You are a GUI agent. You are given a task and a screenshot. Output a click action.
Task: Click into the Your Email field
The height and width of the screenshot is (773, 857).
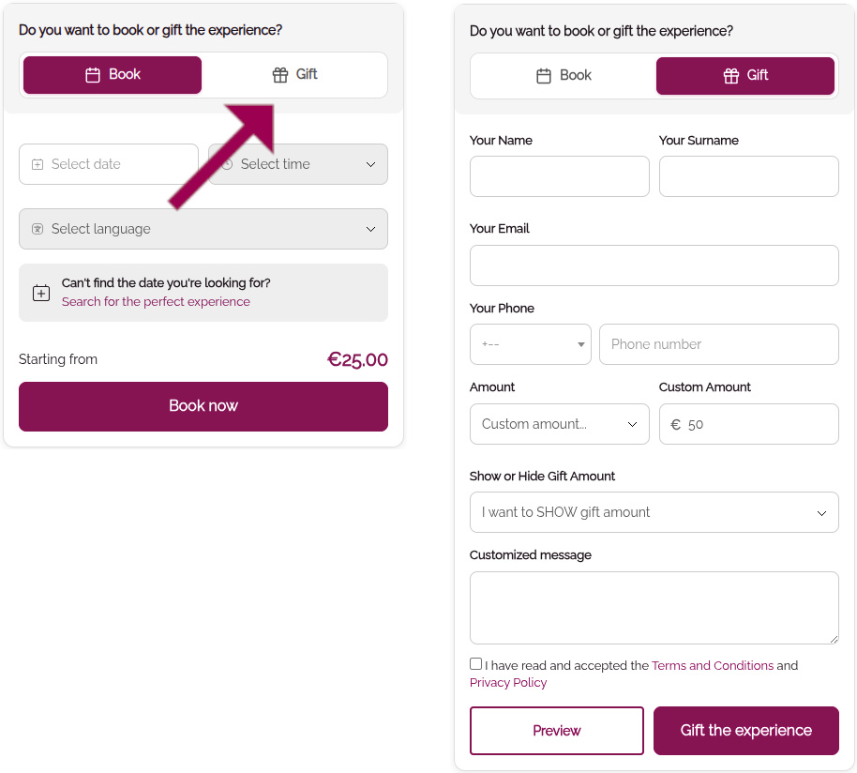[x=654, y=265]
